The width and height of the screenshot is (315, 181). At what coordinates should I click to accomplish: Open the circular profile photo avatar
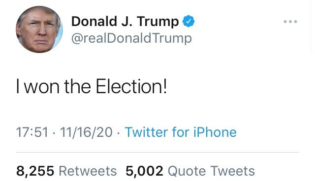point(39,29)
